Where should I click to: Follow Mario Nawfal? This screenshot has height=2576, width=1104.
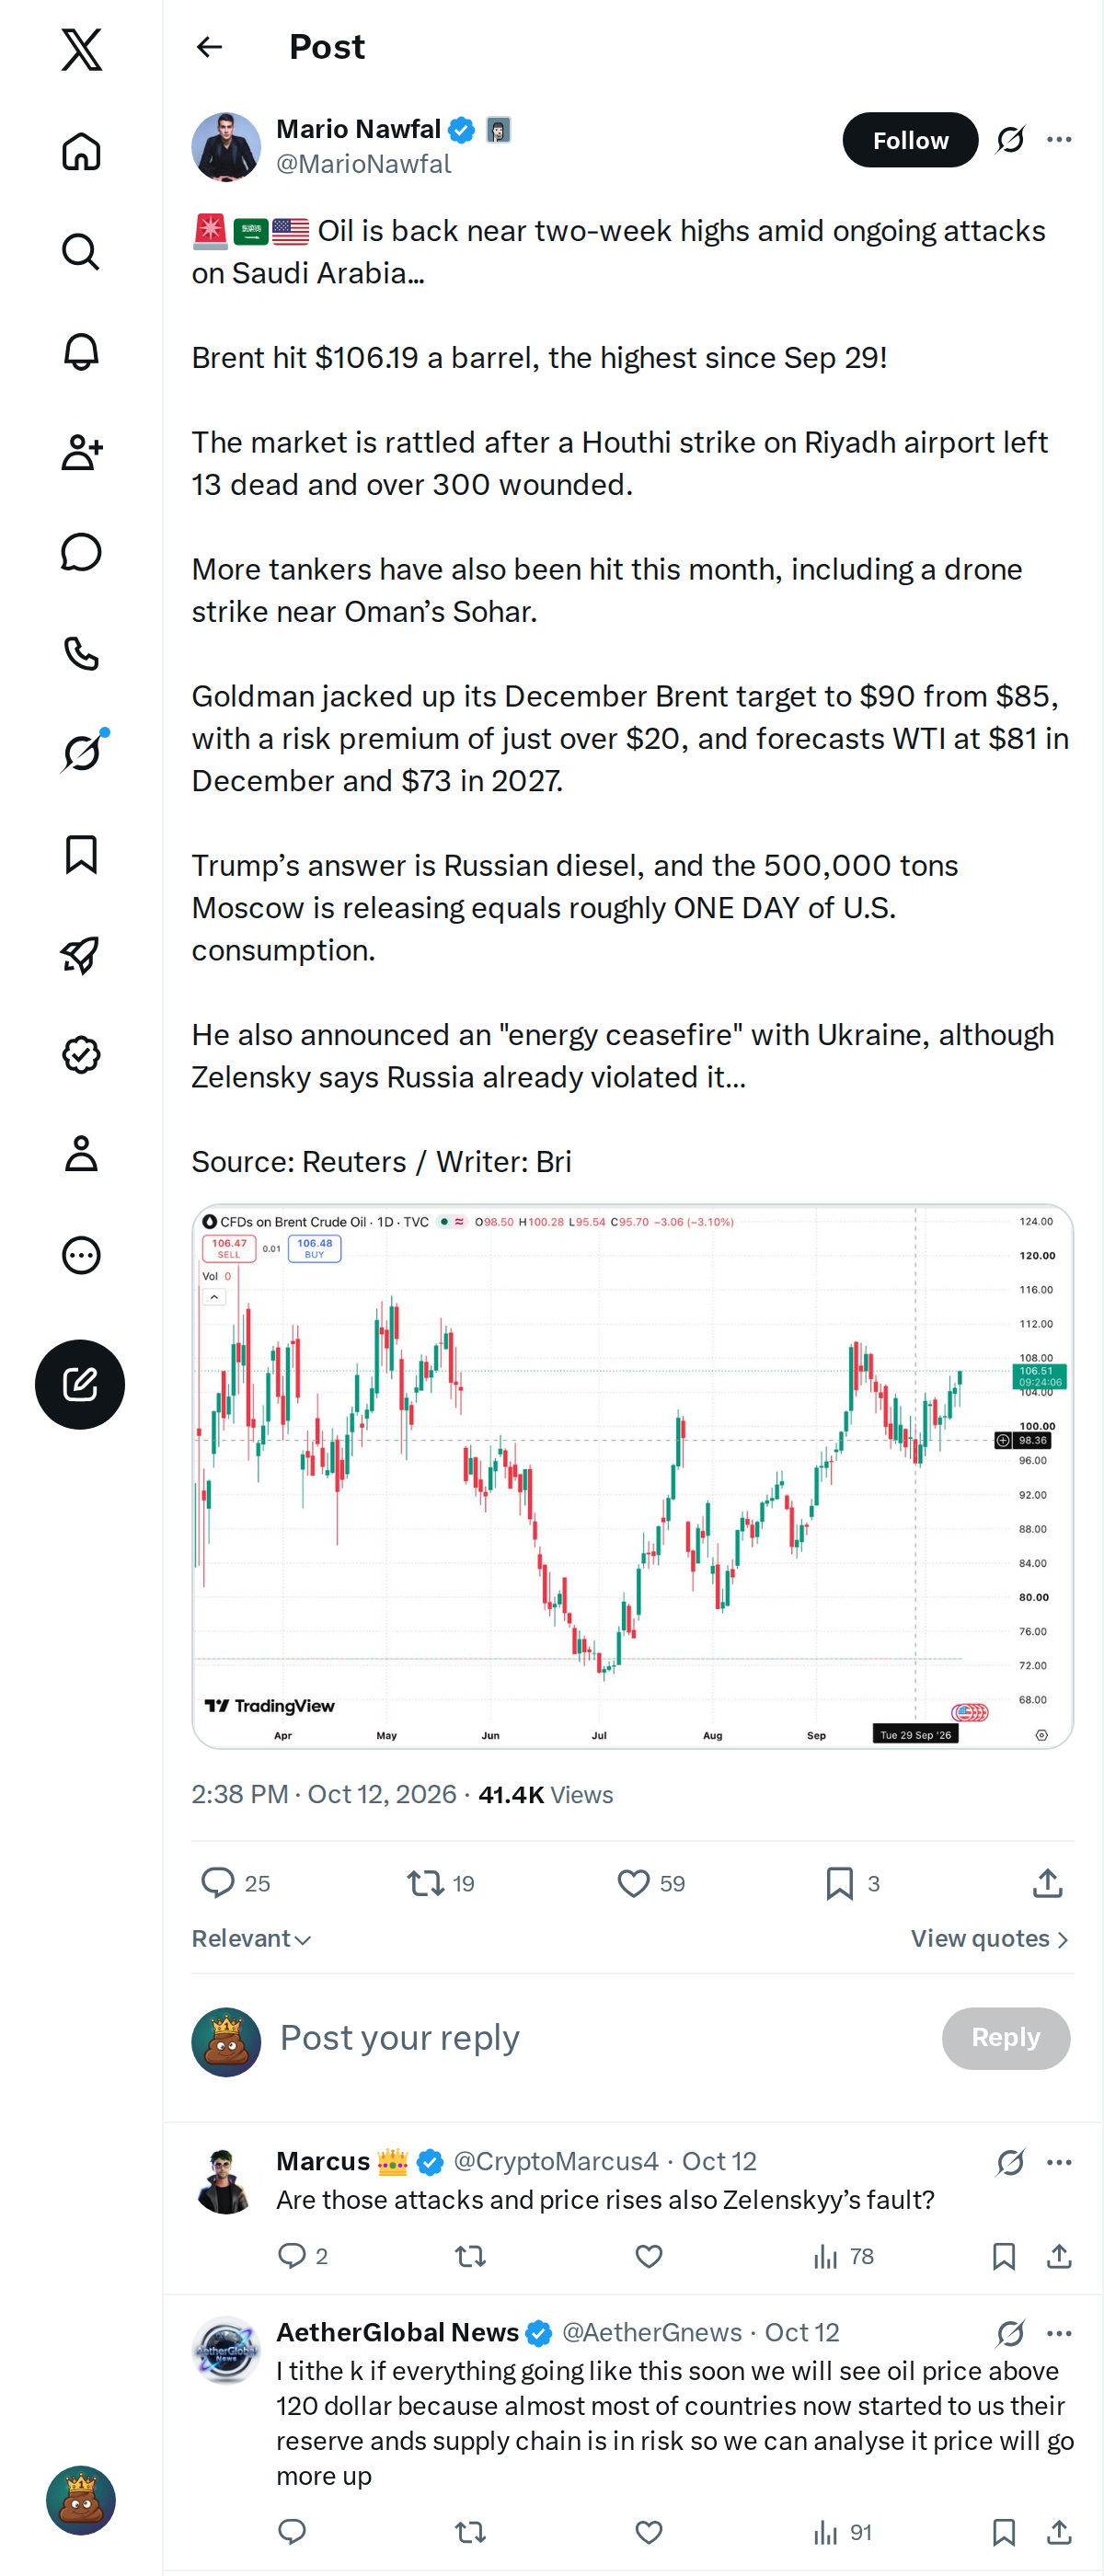tap(910, 140)
